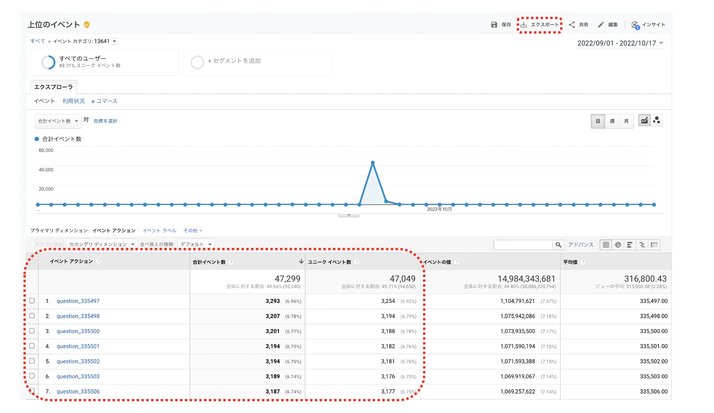Click the Export (エクスポート) download icon
714x413 pixels.
coord(524,25)
